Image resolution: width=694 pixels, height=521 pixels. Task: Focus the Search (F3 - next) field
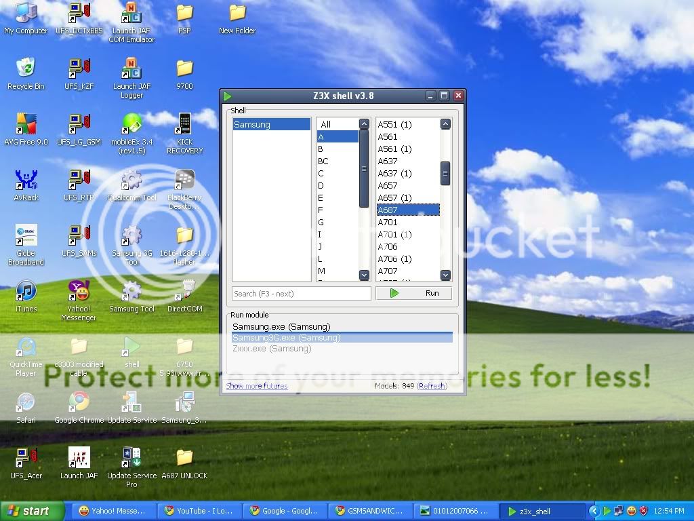(302, 293)
